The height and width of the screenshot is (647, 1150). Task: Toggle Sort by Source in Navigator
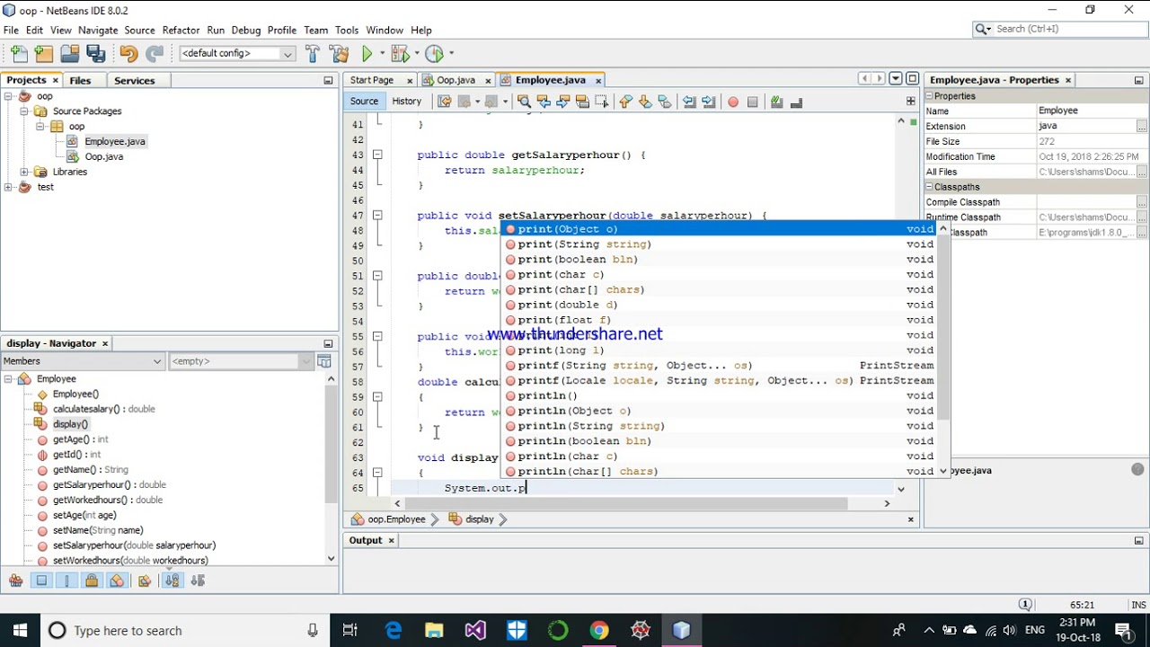click(199, 581)
